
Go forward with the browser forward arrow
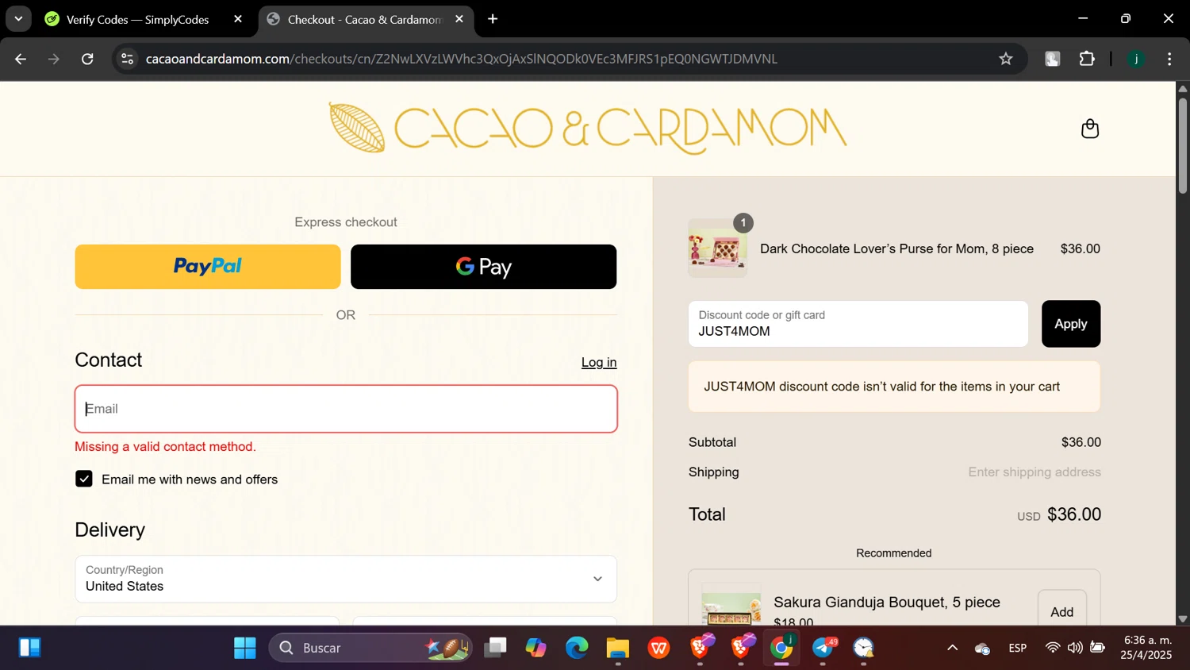[54, 59]
